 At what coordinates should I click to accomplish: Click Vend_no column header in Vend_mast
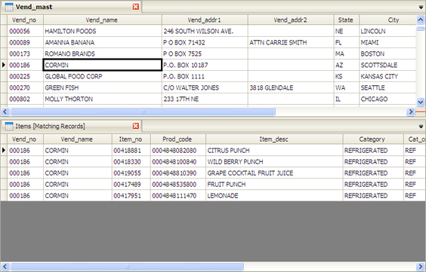[25, 20]
